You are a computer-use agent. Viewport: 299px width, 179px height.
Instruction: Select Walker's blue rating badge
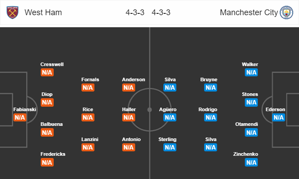[x=251, y=72]
